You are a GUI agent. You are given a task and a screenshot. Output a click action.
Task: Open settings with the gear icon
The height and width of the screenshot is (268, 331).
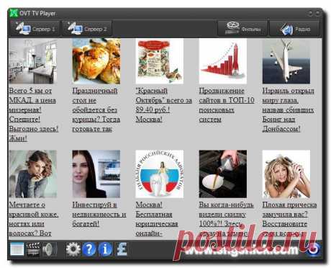coord(73,249)
